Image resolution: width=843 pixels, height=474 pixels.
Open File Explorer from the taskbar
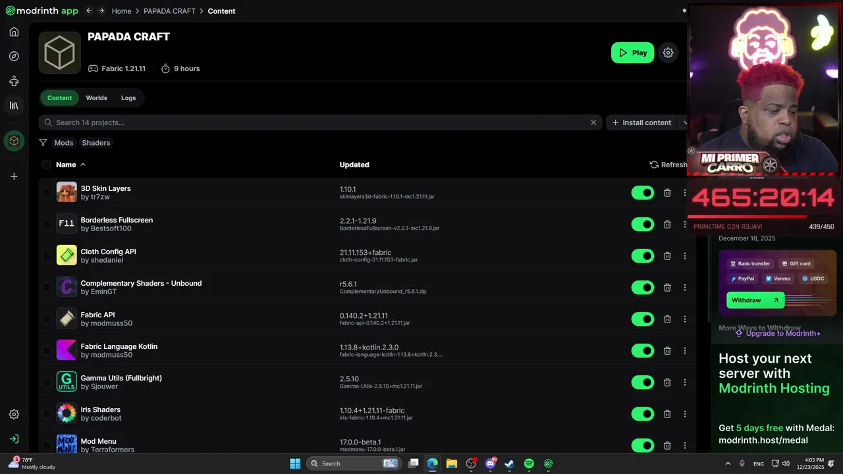click(x=451, y=463)
